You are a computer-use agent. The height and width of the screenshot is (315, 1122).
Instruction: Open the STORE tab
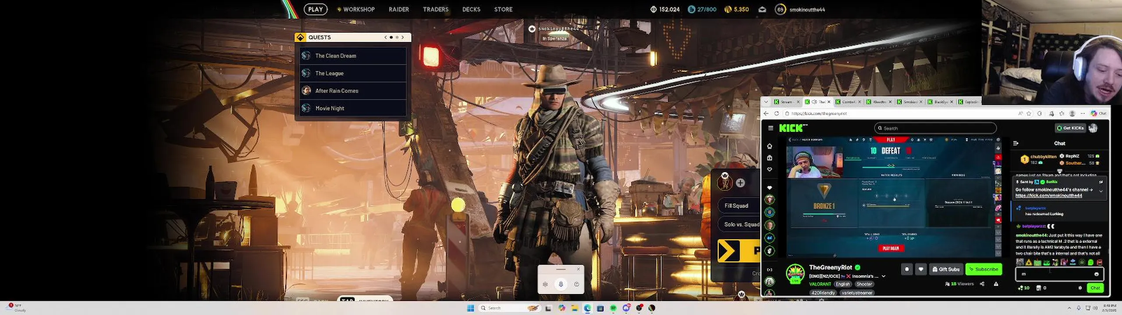(x=503, y=9)
